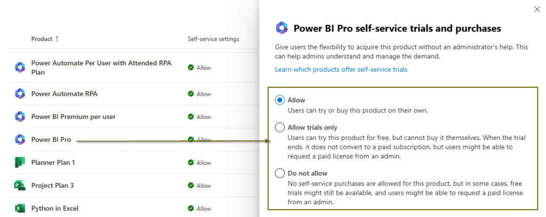Click the Power BI Premium per user icon
Image resolution: width=546 pixels, height=217 pixels.
click(x=20, y=116)
